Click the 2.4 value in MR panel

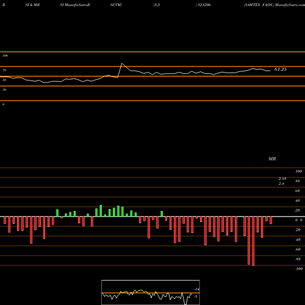[x=281, y=184]
